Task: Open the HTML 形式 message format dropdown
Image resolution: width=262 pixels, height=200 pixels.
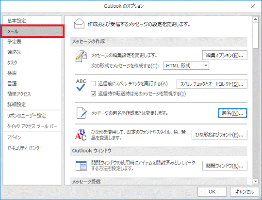Action: 186,65
